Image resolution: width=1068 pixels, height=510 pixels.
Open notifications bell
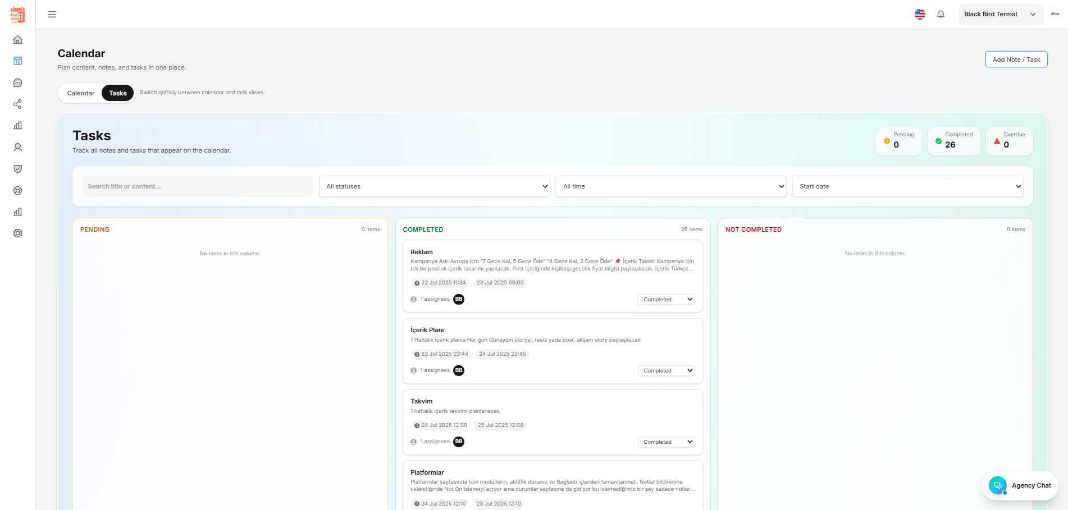pos(941,15)
